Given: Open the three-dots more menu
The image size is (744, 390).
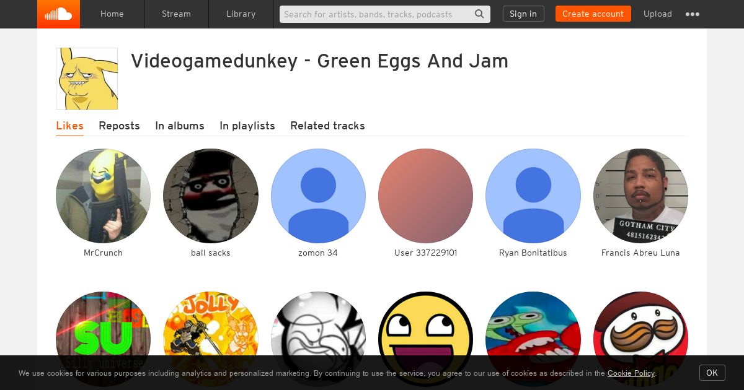Looking at the screenshot, I should click(693, 14).
